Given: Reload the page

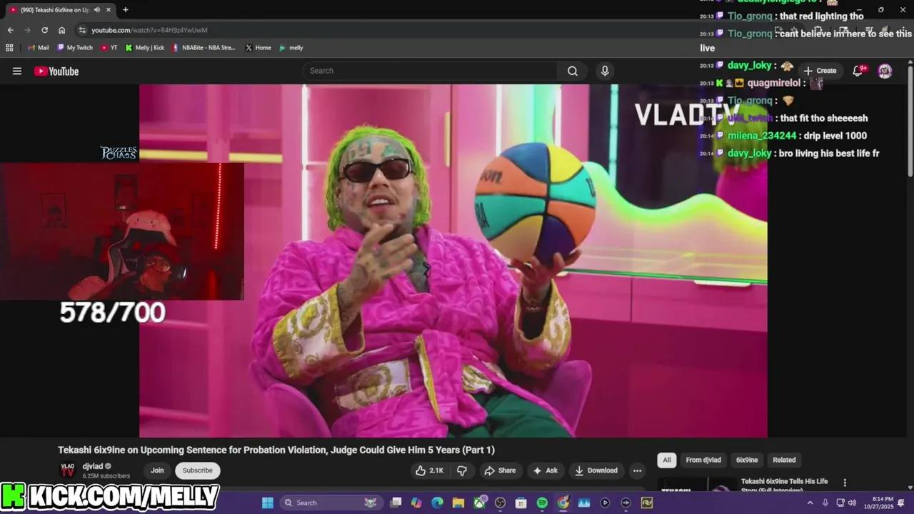Looking at the screenshot, I should 44,30.
